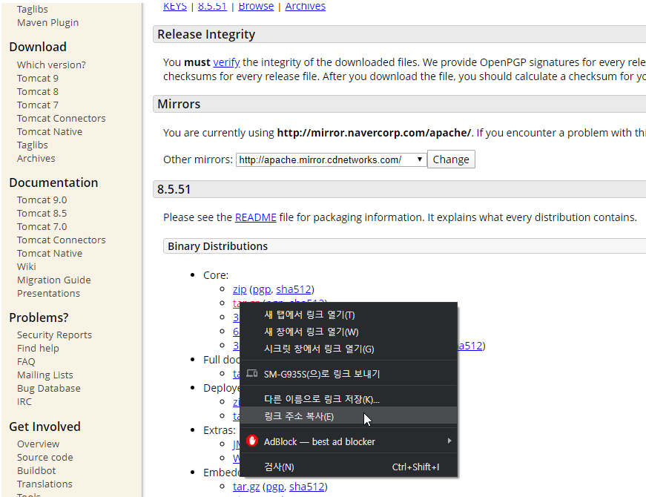Open Overview under Get Involved
The image size is (646, 497).
click(x=38, y=444)
